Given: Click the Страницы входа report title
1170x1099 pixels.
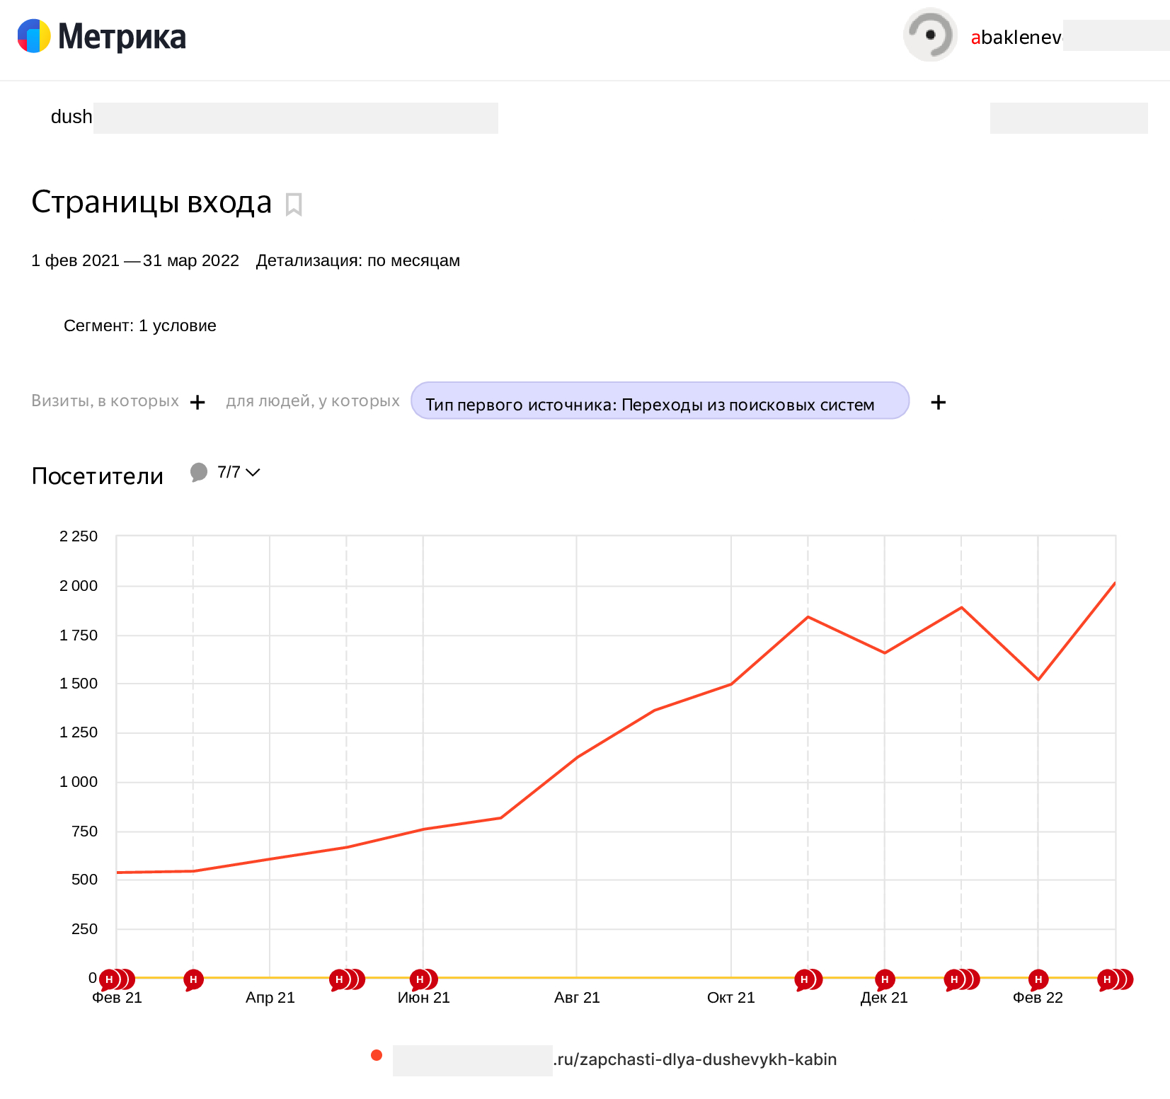Looking at the screenshot, I should (x=151, y=203).
